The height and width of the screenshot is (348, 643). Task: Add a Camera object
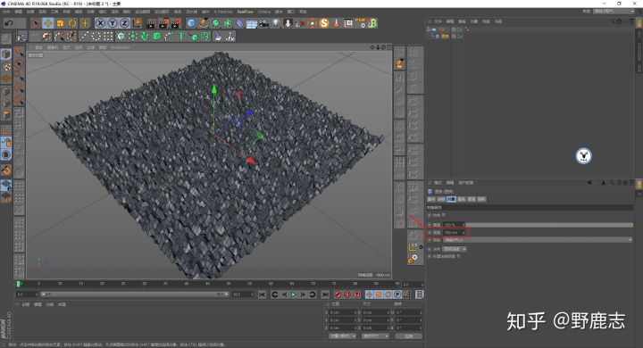click(263, 23)
